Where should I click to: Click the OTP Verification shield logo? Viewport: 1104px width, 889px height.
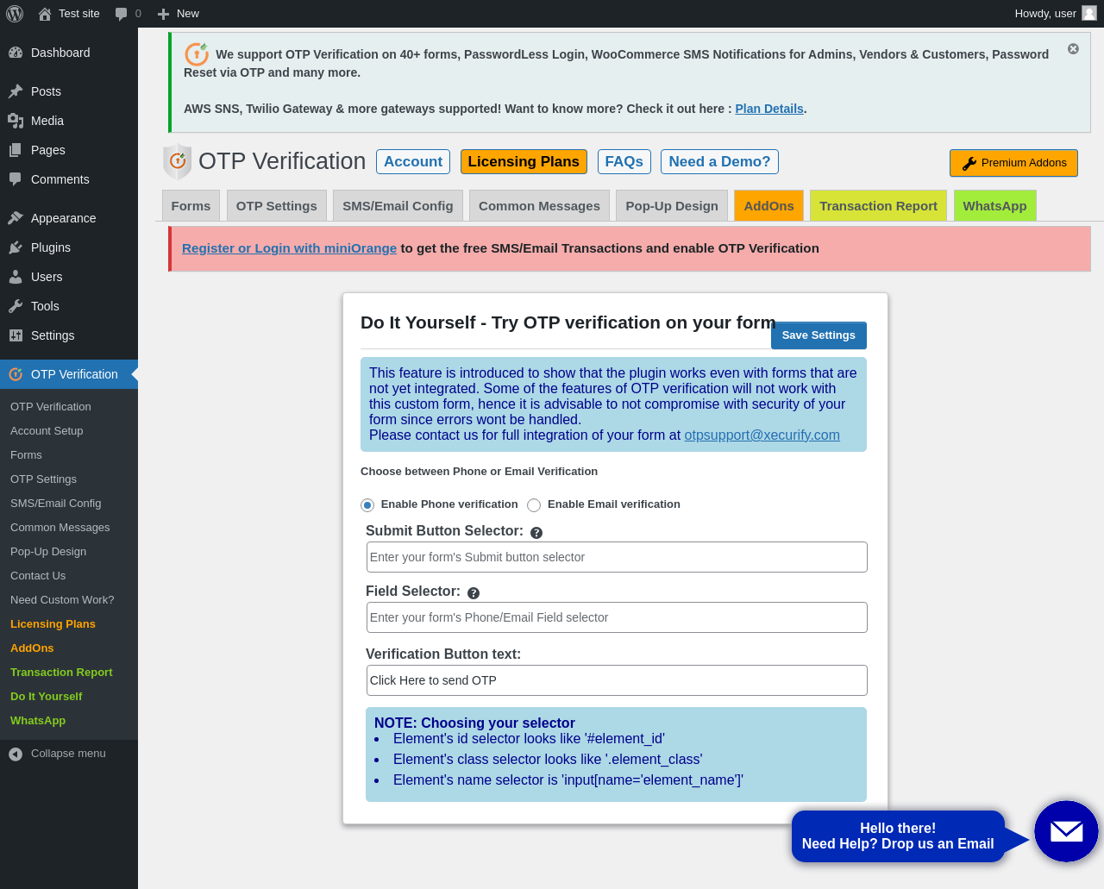(x=177, y=161)
